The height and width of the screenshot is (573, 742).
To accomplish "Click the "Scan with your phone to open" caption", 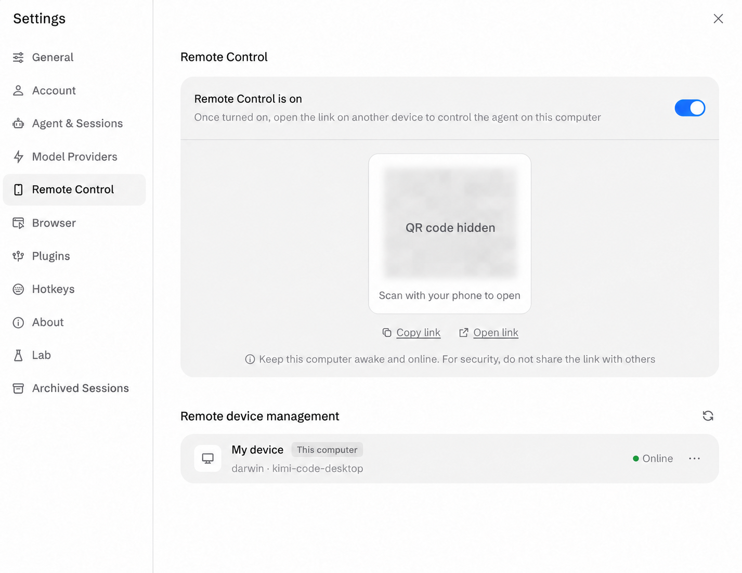I will click(450, 295).
